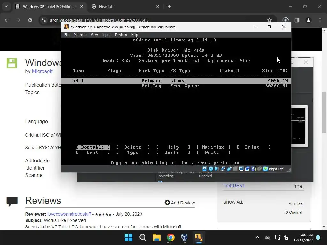Open the File menu in VirtualBox
The image size is (327, 245).
click(67, 35)
